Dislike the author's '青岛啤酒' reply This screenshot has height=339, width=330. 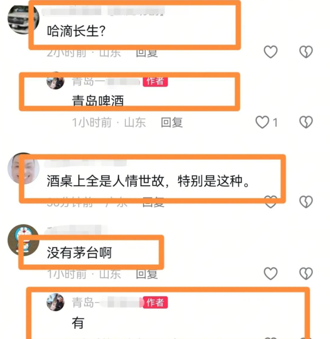[306, 122]
